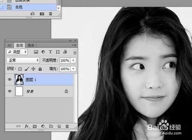Click the history panel camera snapshot icon
Viewport: 192px width, 140px height.
42,14
